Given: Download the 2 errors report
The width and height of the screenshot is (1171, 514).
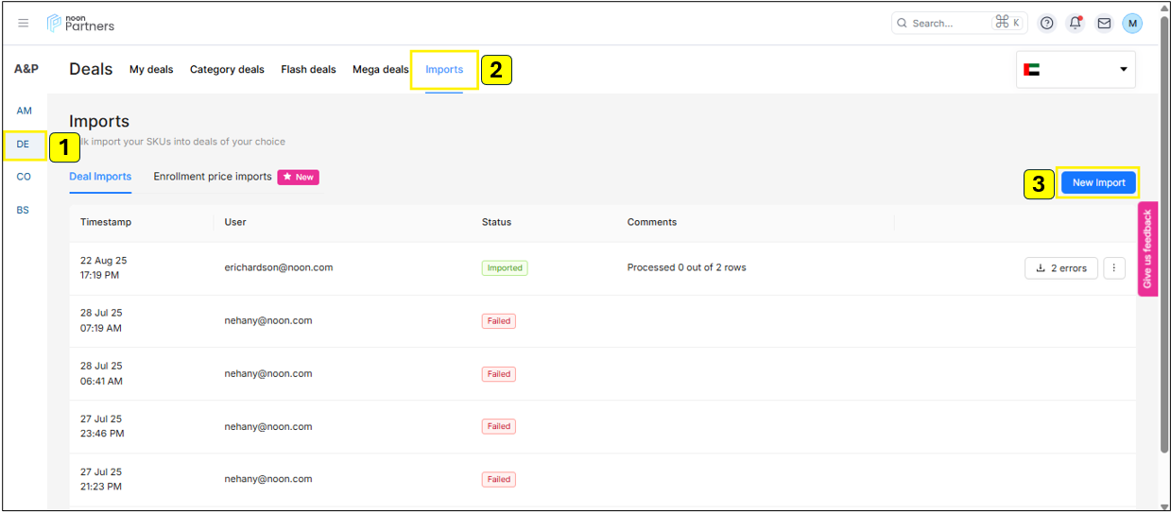Looking at the screenshot, I should pyautogui.click(x=1061, y=267).
